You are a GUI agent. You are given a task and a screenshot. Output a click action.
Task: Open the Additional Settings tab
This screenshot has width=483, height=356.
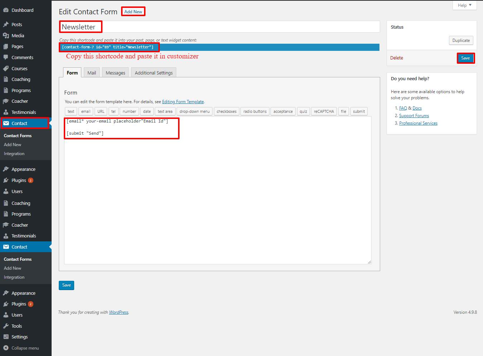coord(154,73)
